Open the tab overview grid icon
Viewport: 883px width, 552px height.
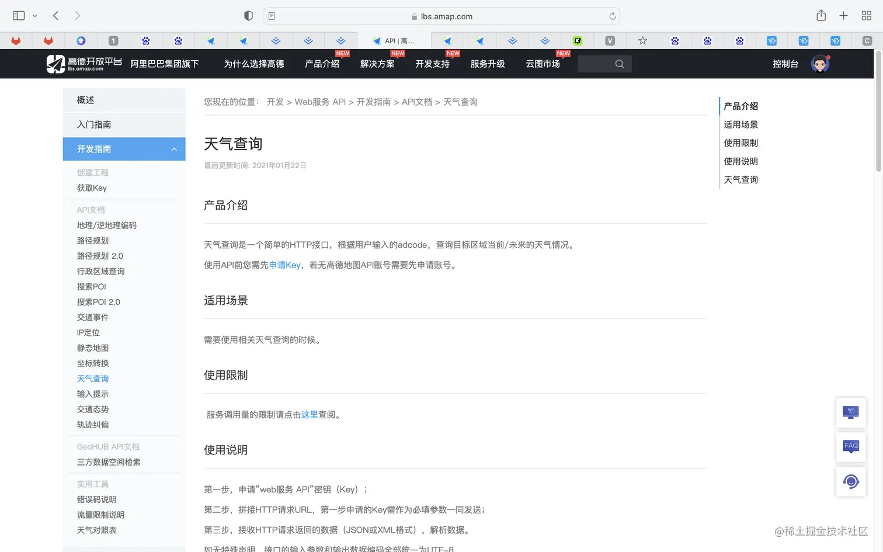[866, 16]
